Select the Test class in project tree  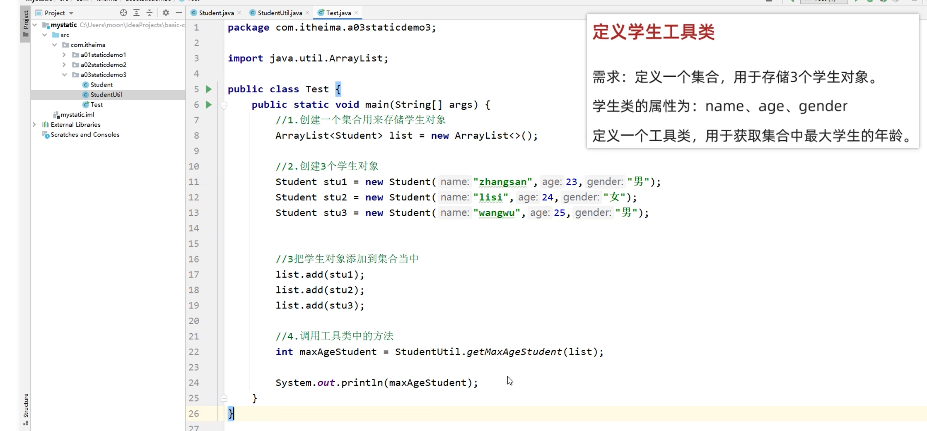[x=96, y=104]
